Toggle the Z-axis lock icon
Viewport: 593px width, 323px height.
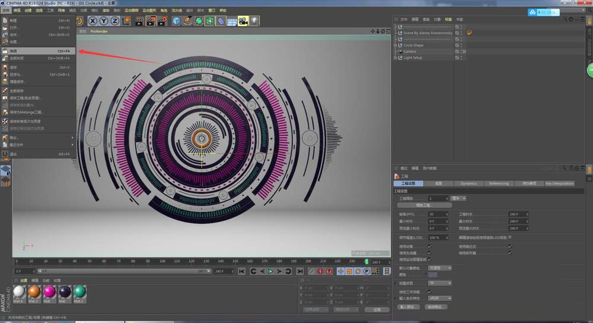tap(115, 21)
